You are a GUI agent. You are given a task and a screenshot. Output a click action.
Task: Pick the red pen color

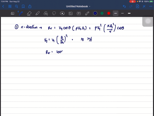pos(109,13)
